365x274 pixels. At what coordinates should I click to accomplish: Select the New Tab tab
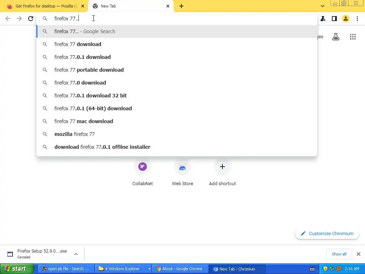tap(131, 6)
